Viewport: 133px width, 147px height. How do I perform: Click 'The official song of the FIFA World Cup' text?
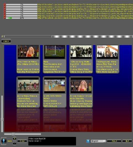pyautogui.click(x=107, y=71)
